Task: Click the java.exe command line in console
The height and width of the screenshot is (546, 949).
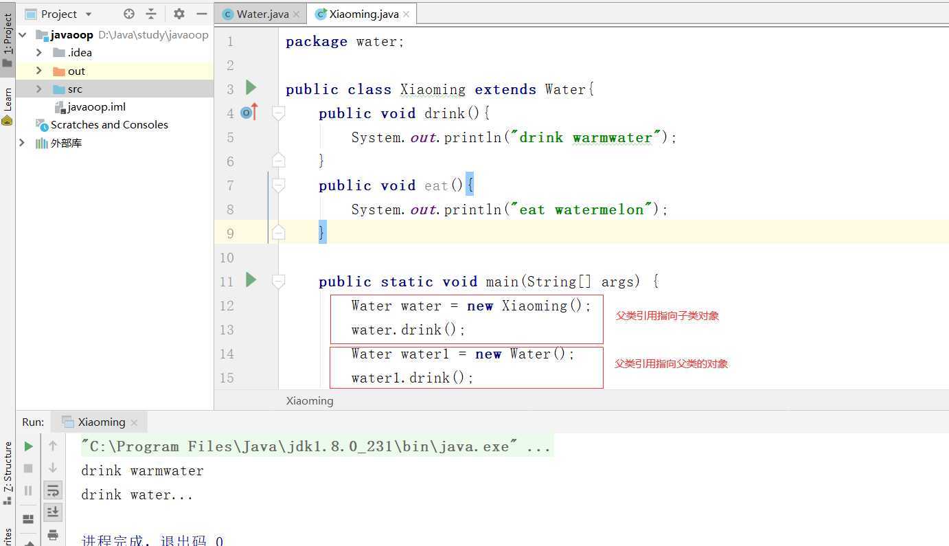Action: coord(316,446)
